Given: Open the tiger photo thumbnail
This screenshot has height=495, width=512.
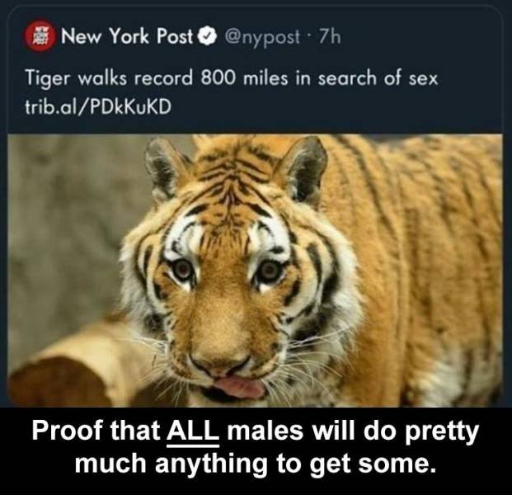Looking at the screenshot, I should pos(255,271).
